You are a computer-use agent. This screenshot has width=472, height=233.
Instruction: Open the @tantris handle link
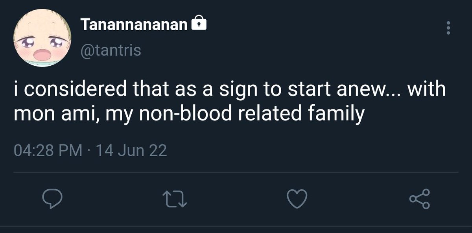tap(111, 50)
